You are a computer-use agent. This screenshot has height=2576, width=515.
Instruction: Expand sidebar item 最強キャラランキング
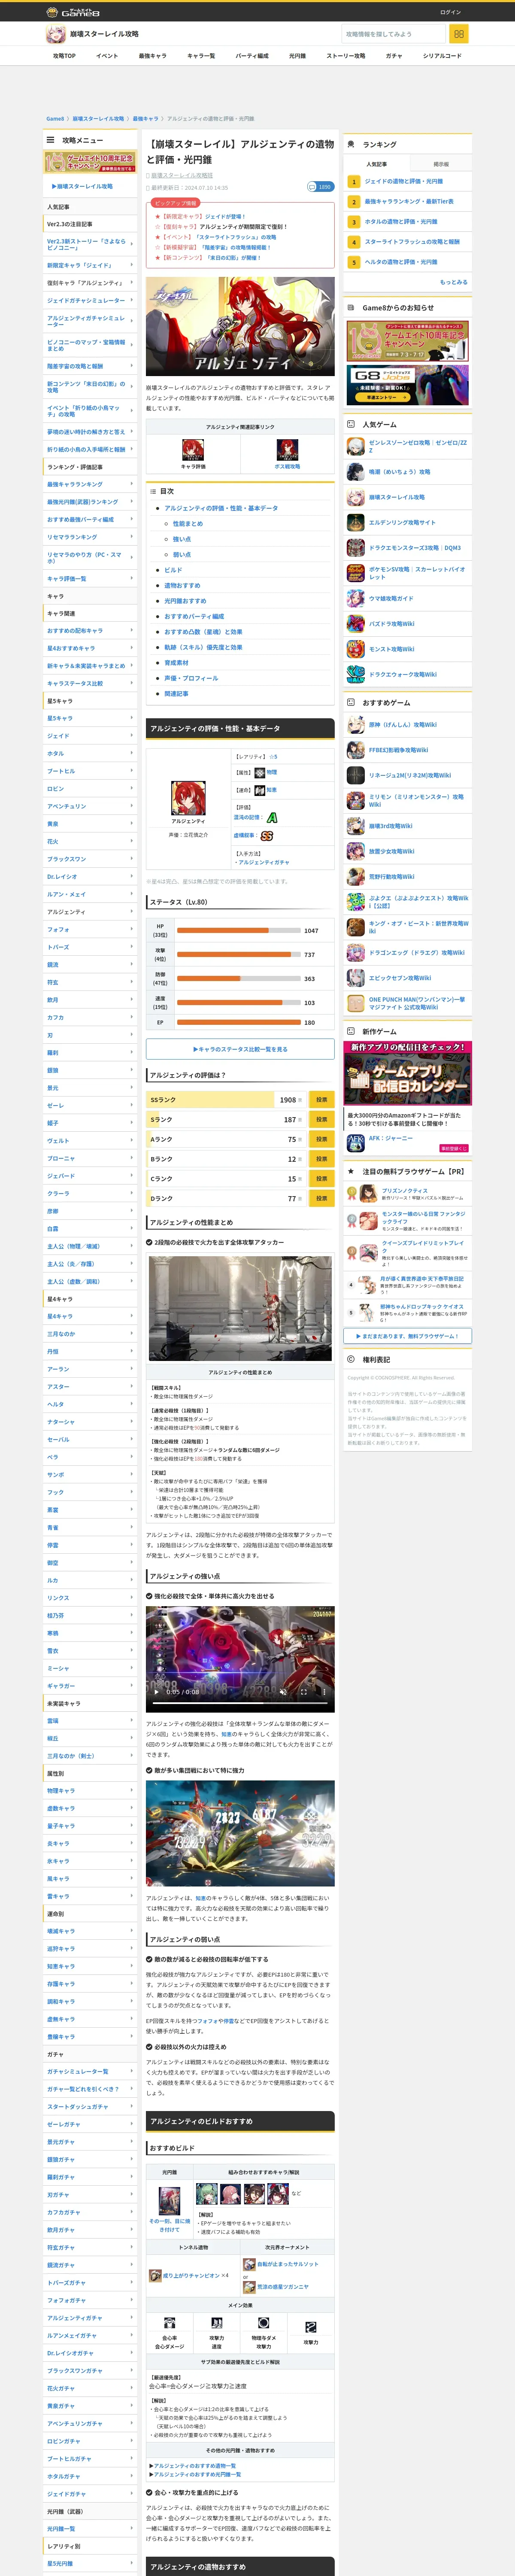[x=90, y=484]
